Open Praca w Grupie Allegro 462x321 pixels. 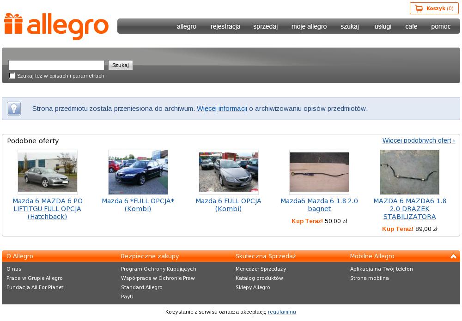[35, 279]
